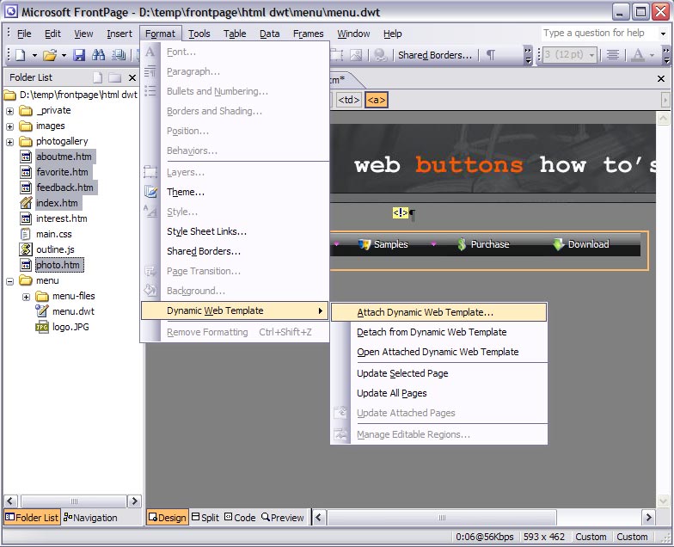The height and width of the screenshot is (547, 674).
Task: Open the Open button dropdown arrow
Action: pos(64,55)
